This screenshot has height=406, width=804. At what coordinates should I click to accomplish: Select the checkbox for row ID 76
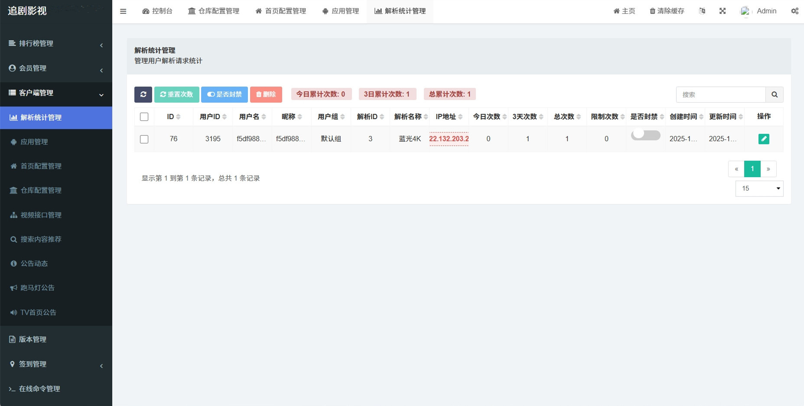coord(144,139)
